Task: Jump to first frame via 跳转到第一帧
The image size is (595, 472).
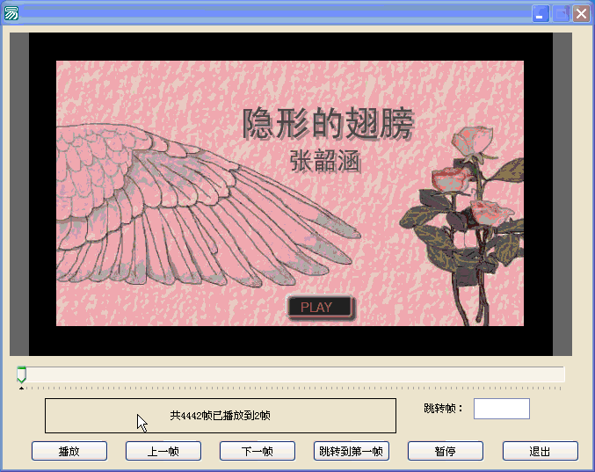Action: [352, 451]
